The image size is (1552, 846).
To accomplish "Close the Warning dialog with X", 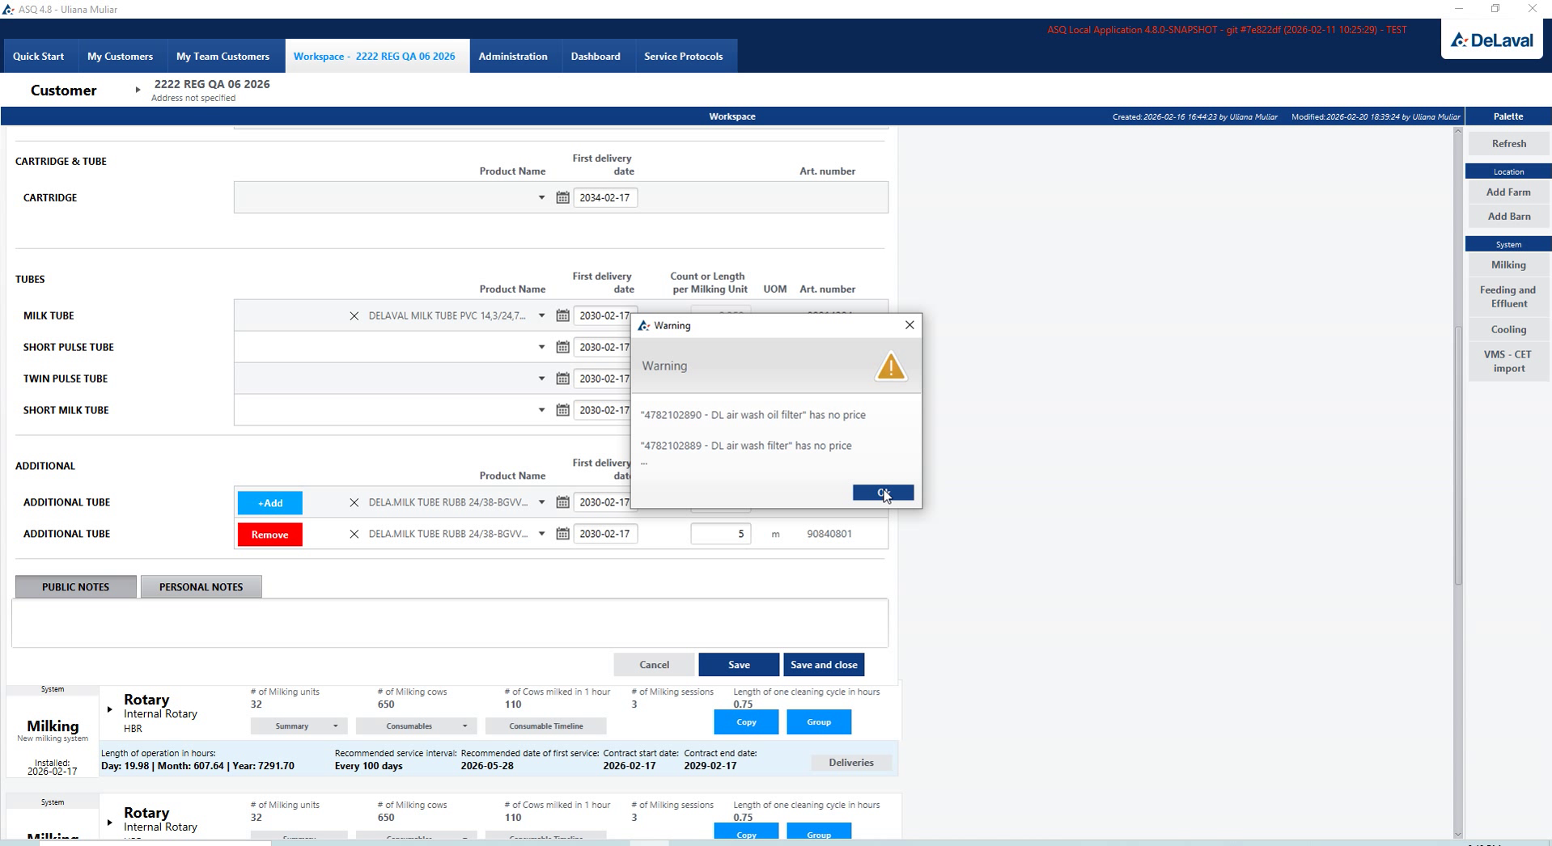I will click(910, 325).
